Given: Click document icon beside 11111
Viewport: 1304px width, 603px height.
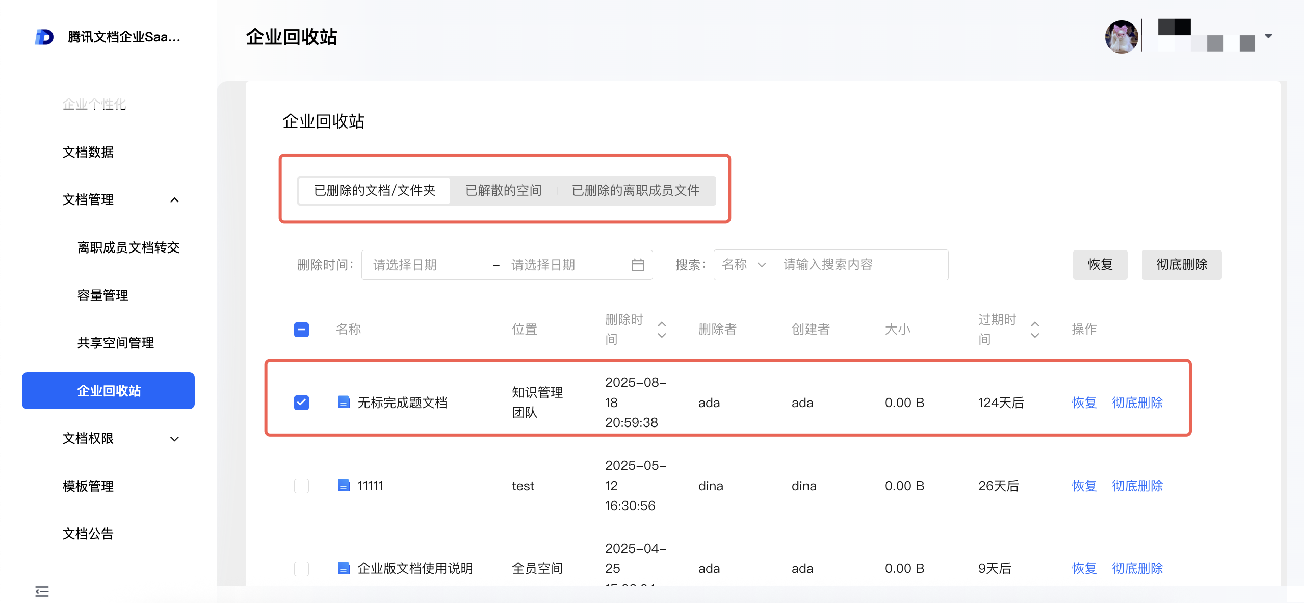Looking at the screenshot, I should click(344, 486).
